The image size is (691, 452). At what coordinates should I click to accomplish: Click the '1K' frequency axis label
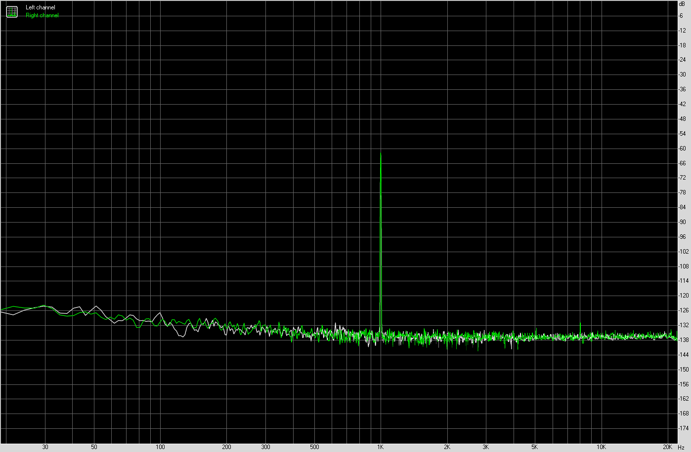pos(381,447)
